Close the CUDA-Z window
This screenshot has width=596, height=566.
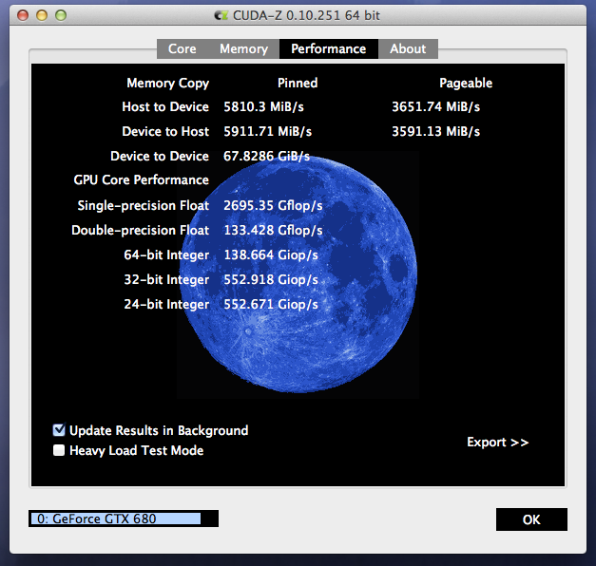[x=23, y=15]
